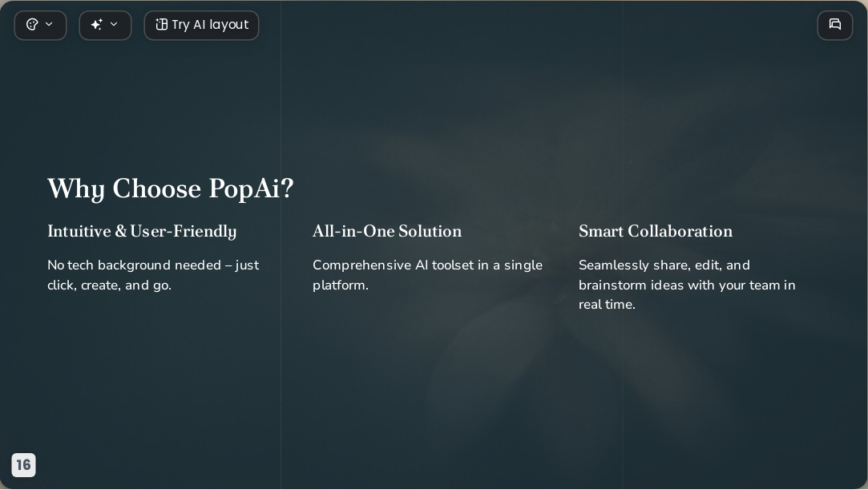The height and width of the screenshot is (490, 868).
Task: Click the Try AI layout button
Action: point(201,25)
